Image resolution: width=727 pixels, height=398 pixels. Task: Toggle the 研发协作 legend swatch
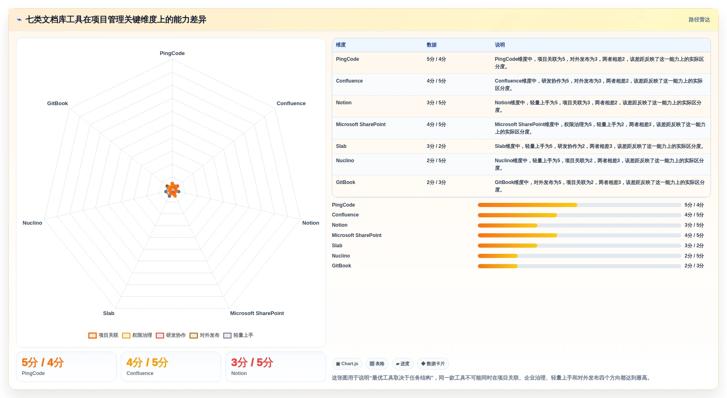pos(160,336)
